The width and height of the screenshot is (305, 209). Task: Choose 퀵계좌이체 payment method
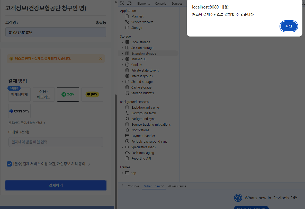pos(20,94)
